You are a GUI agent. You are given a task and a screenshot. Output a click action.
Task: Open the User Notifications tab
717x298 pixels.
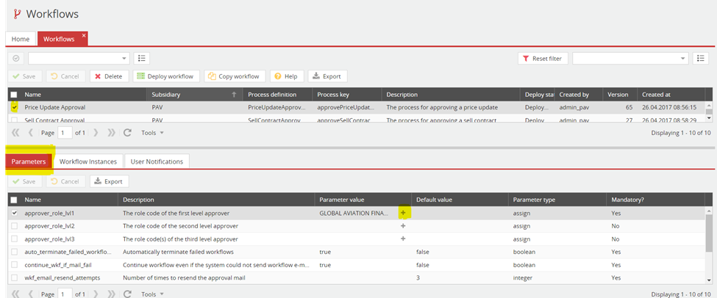click(x=157, y=161)
